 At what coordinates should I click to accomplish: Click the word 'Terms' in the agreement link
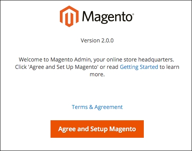[80, 107]
